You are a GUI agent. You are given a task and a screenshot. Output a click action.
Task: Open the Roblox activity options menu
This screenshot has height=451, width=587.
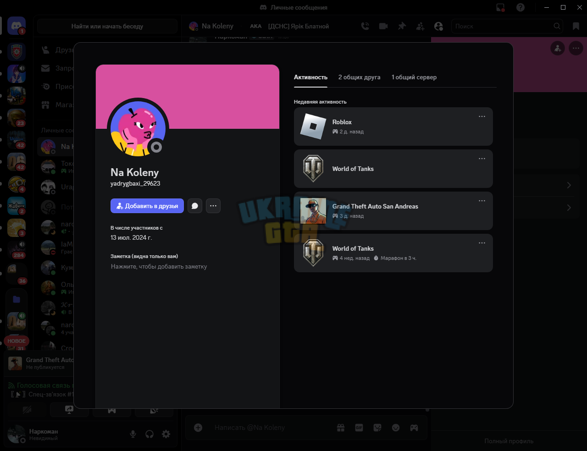pos(482,116)
